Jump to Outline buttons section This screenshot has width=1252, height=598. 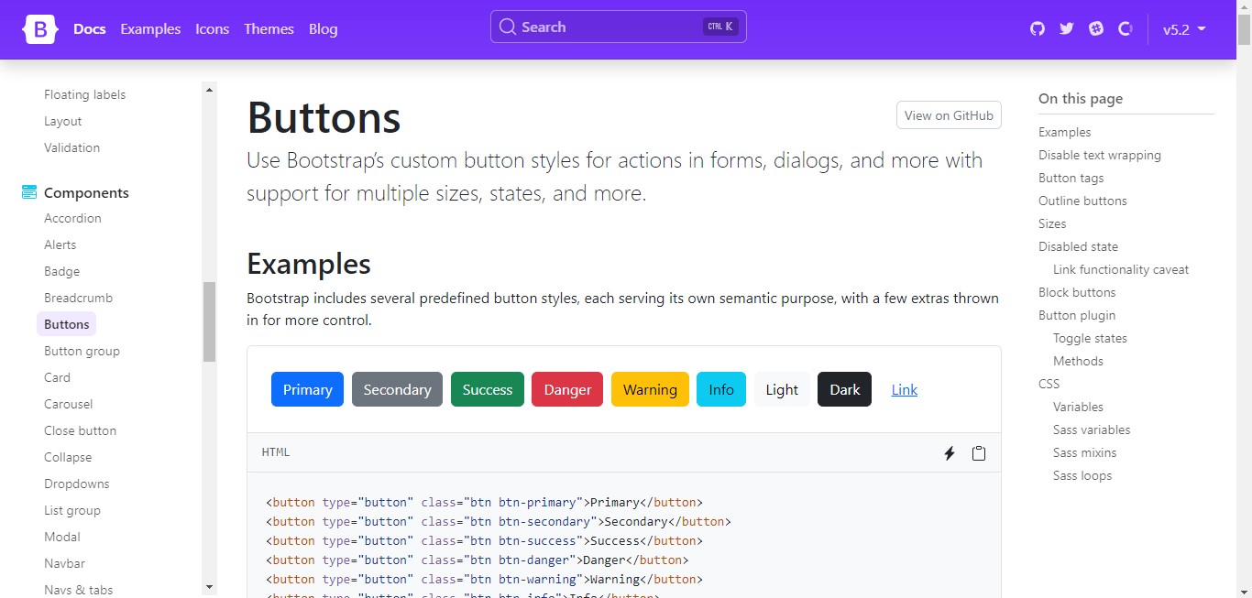[1082, 201]
